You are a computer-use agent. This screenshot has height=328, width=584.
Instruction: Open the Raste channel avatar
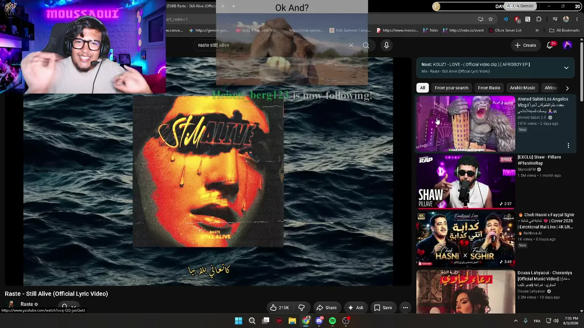[10, 305]
